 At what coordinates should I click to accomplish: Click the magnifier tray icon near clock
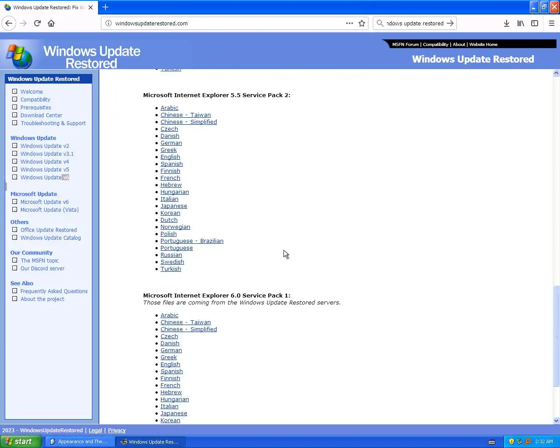528,441
